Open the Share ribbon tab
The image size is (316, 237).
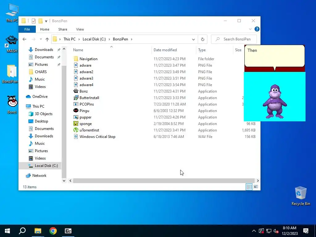point(63,29)
